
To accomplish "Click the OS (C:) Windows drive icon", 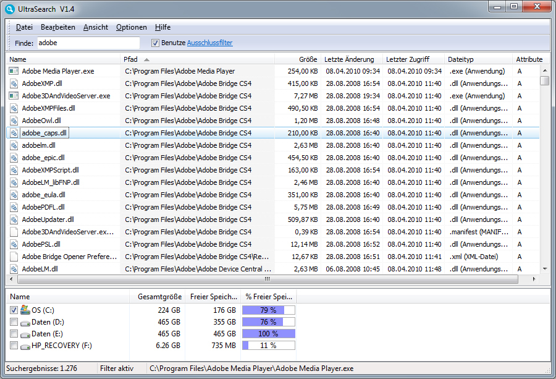I will point(25,310).
